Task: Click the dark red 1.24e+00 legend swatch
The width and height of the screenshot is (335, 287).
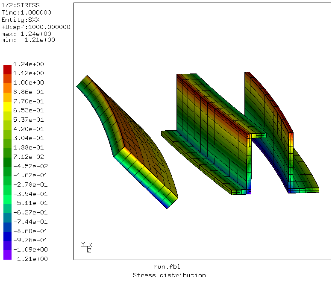Action: [7, 70]
